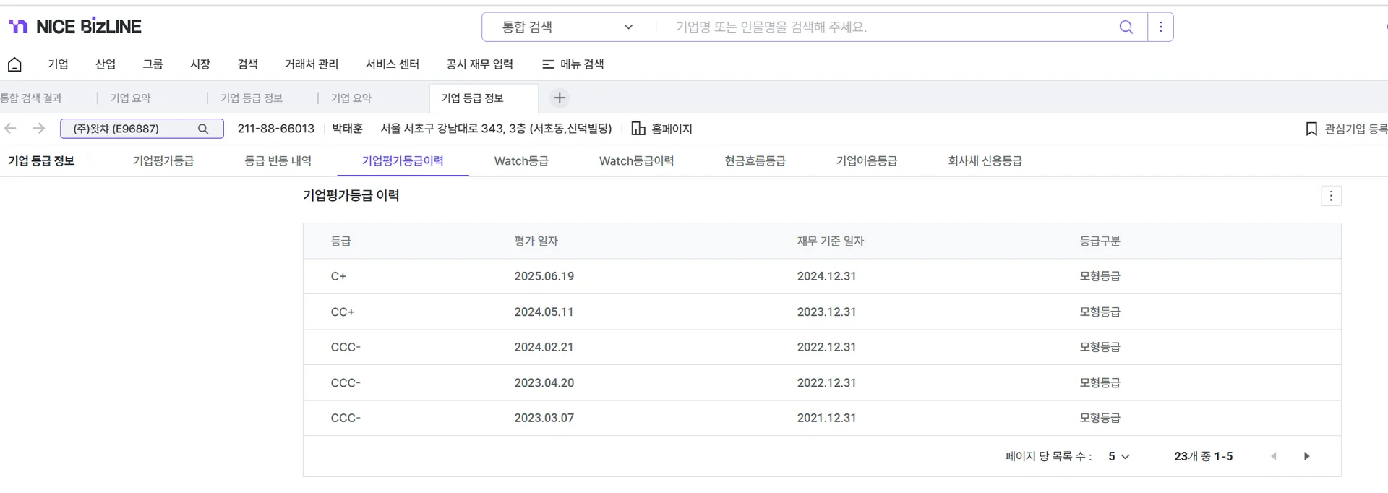The height and width of the screenshot is (493, 1388).
Task: Navigate forward with right arrow
Action: [39, 129]
